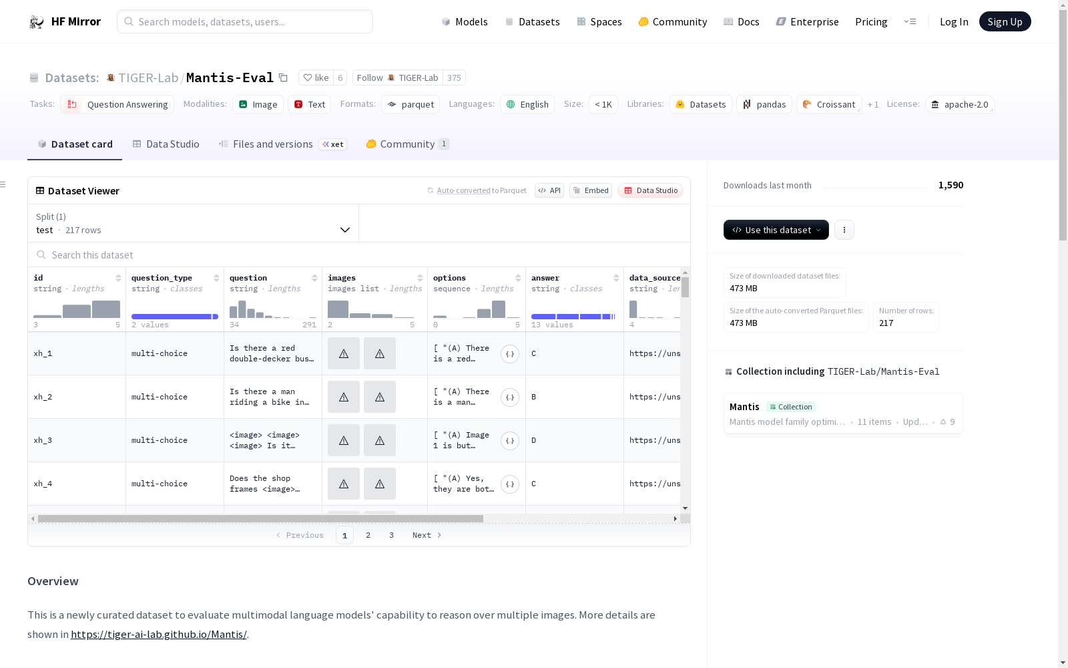Open the tiger-ai-lab.github.io/Mantis link
This screenshot has width=1068, height=668.
coord(158,635)
